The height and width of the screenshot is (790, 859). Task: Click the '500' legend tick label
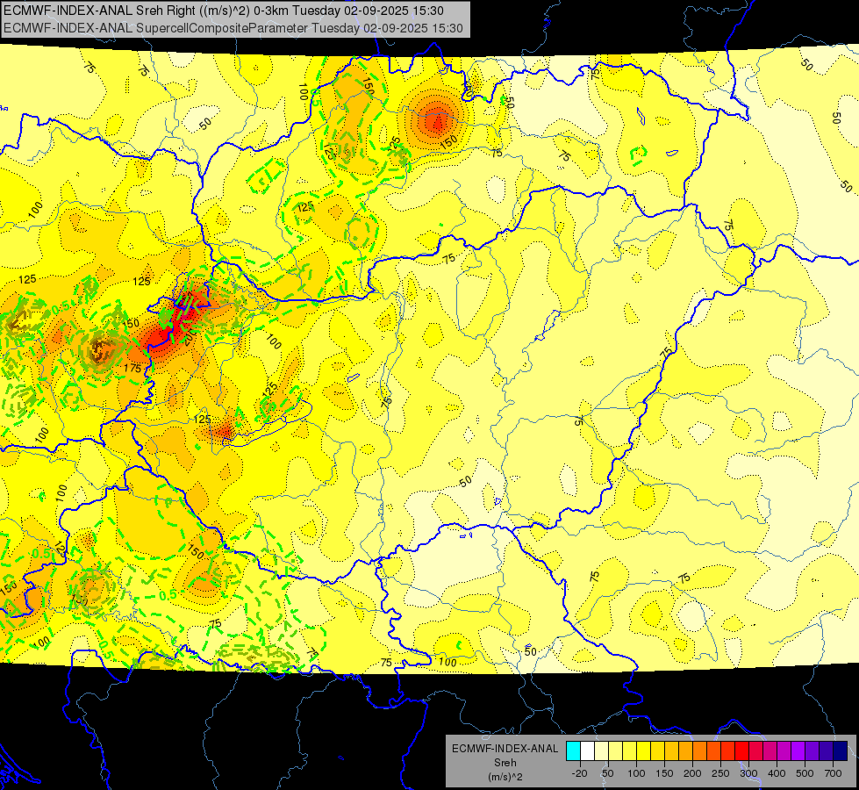(805, 773)
